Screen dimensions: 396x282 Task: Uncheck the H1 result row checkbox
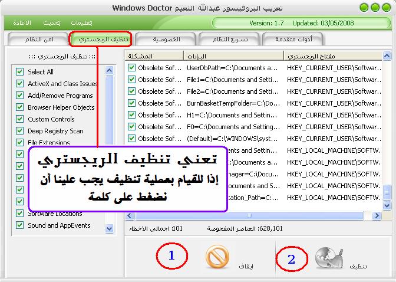pos(131,115)
